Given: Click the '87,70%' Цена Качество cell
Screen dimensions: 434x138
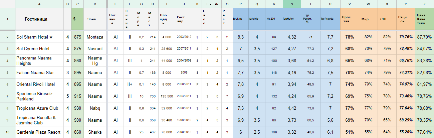Looking at the screenshot, I should click(425, 37).
